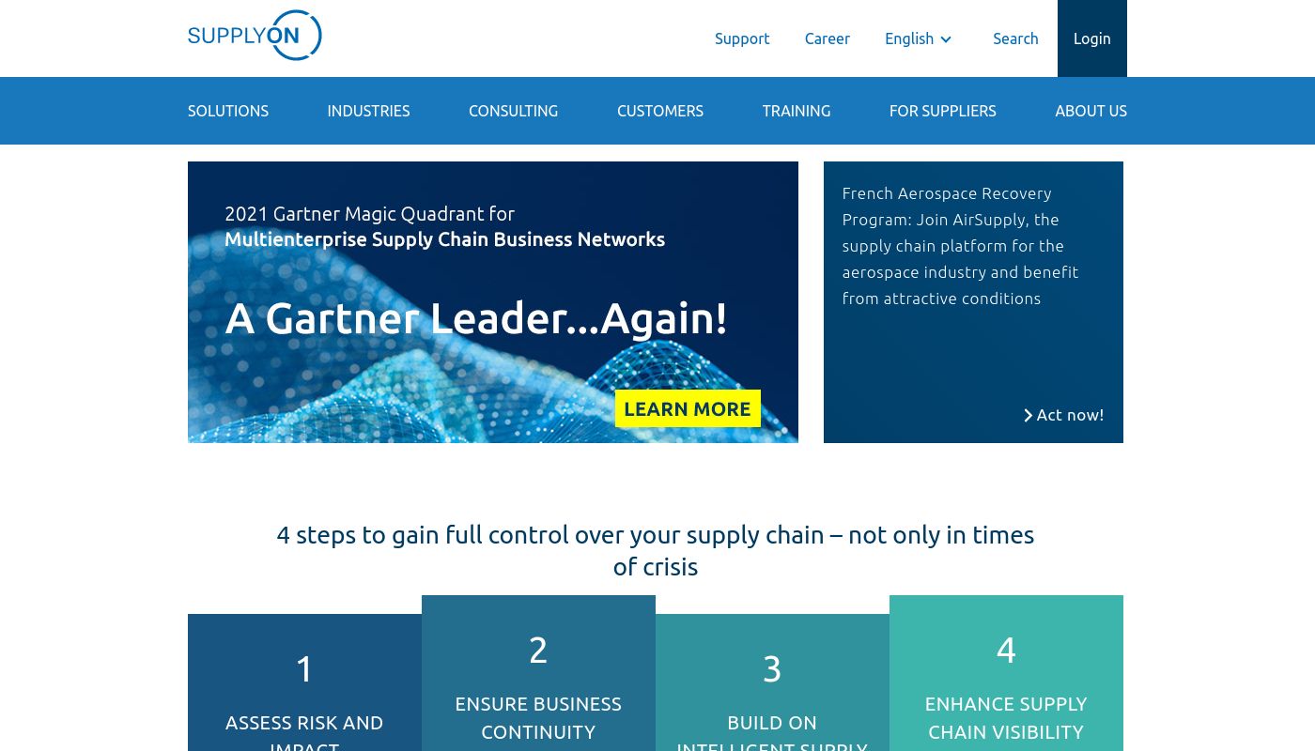Open the About Us menu

[1091, 111]
